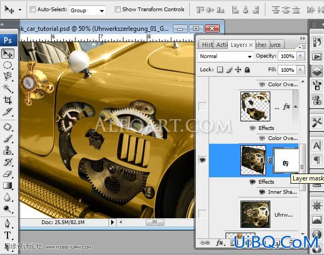Select the Layers tab

click(239, 45)
